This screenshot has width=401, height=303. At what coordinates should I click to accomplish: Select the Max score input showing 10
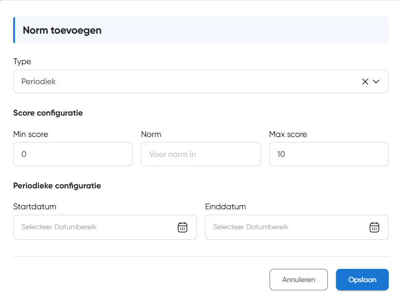(328, 154)
